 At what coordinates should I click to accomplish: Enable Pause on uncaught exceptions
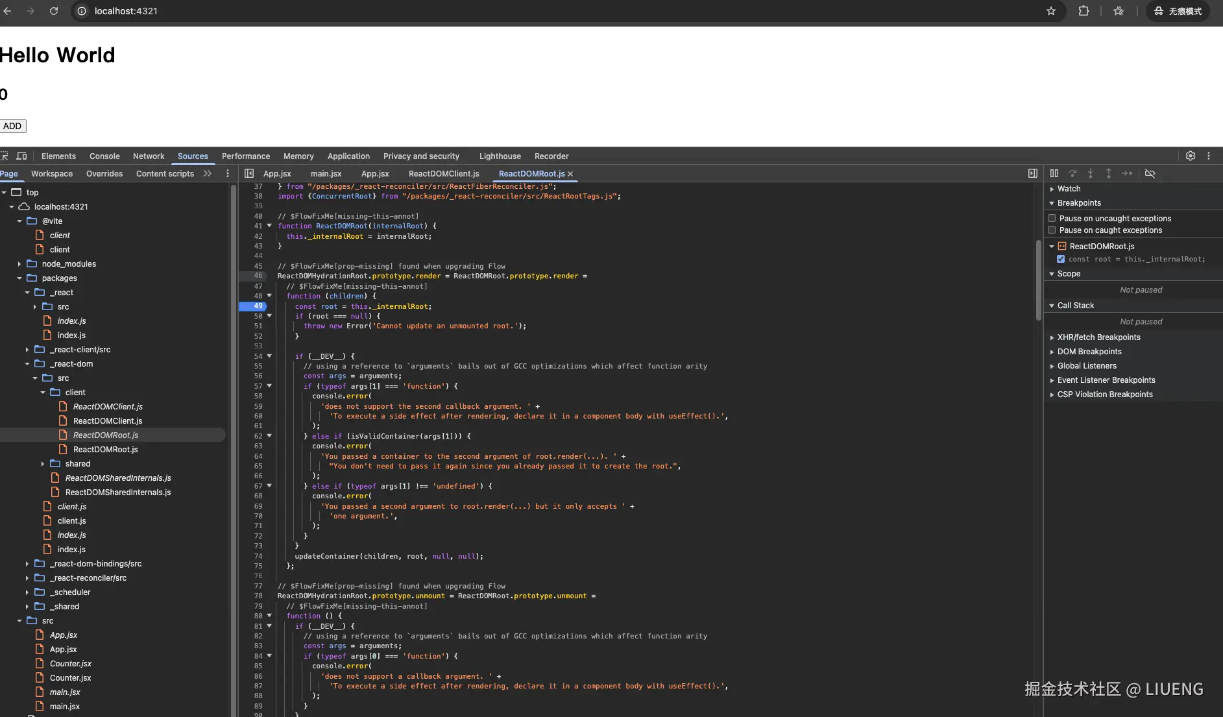click(x=1051, y=218)
